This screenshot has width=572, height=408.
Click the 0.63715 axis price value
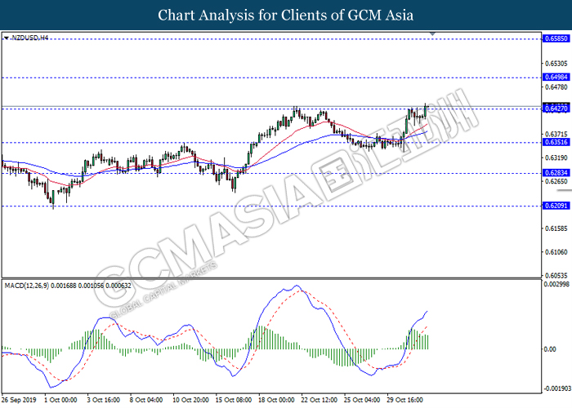pyautogui.click(x=556, y=135)
